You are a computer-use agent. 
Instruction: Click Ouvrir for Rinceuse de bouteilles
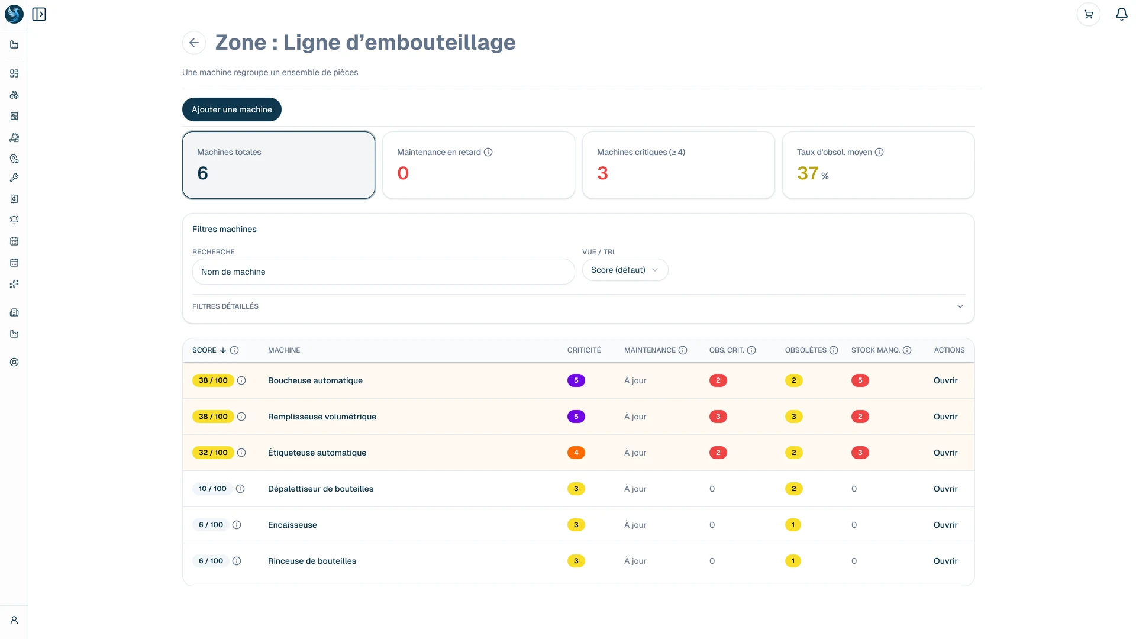[x=945, y=561]
